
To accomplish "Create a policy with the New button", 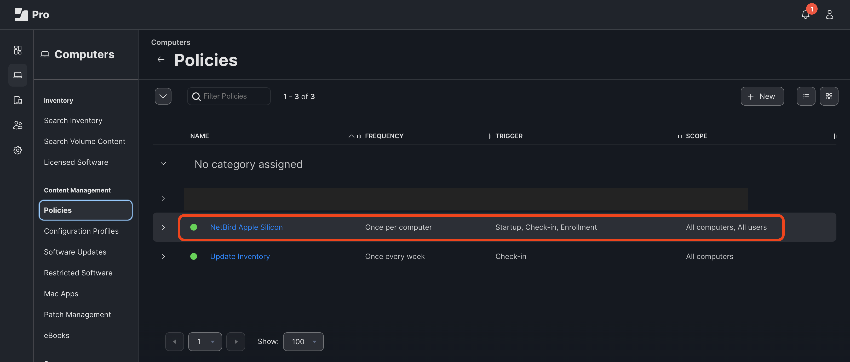I will (x=762, y=96).
